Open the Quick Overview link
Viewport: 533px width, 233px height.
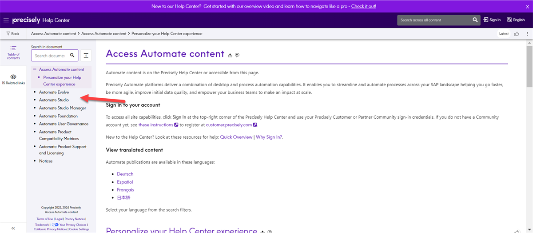tap(236, 137)
